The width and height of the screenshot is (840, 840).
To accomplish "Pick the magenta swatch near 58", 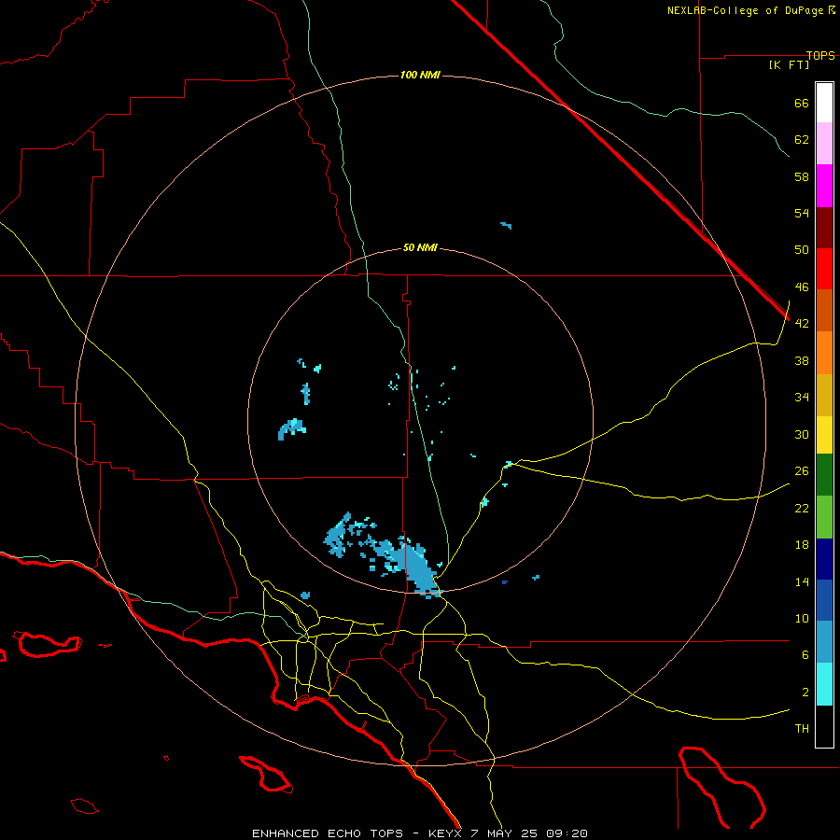I will tap(824, 186).
